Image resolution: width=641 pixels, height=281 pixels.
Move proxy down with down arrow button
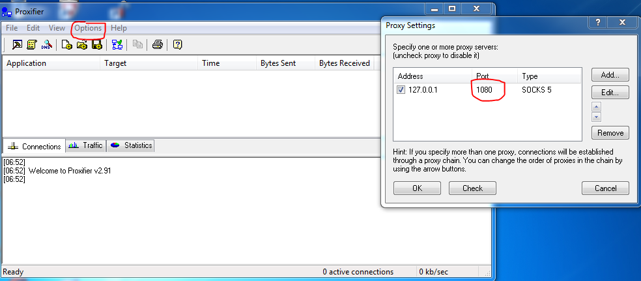pyautogui.click(x=596, y=117)
